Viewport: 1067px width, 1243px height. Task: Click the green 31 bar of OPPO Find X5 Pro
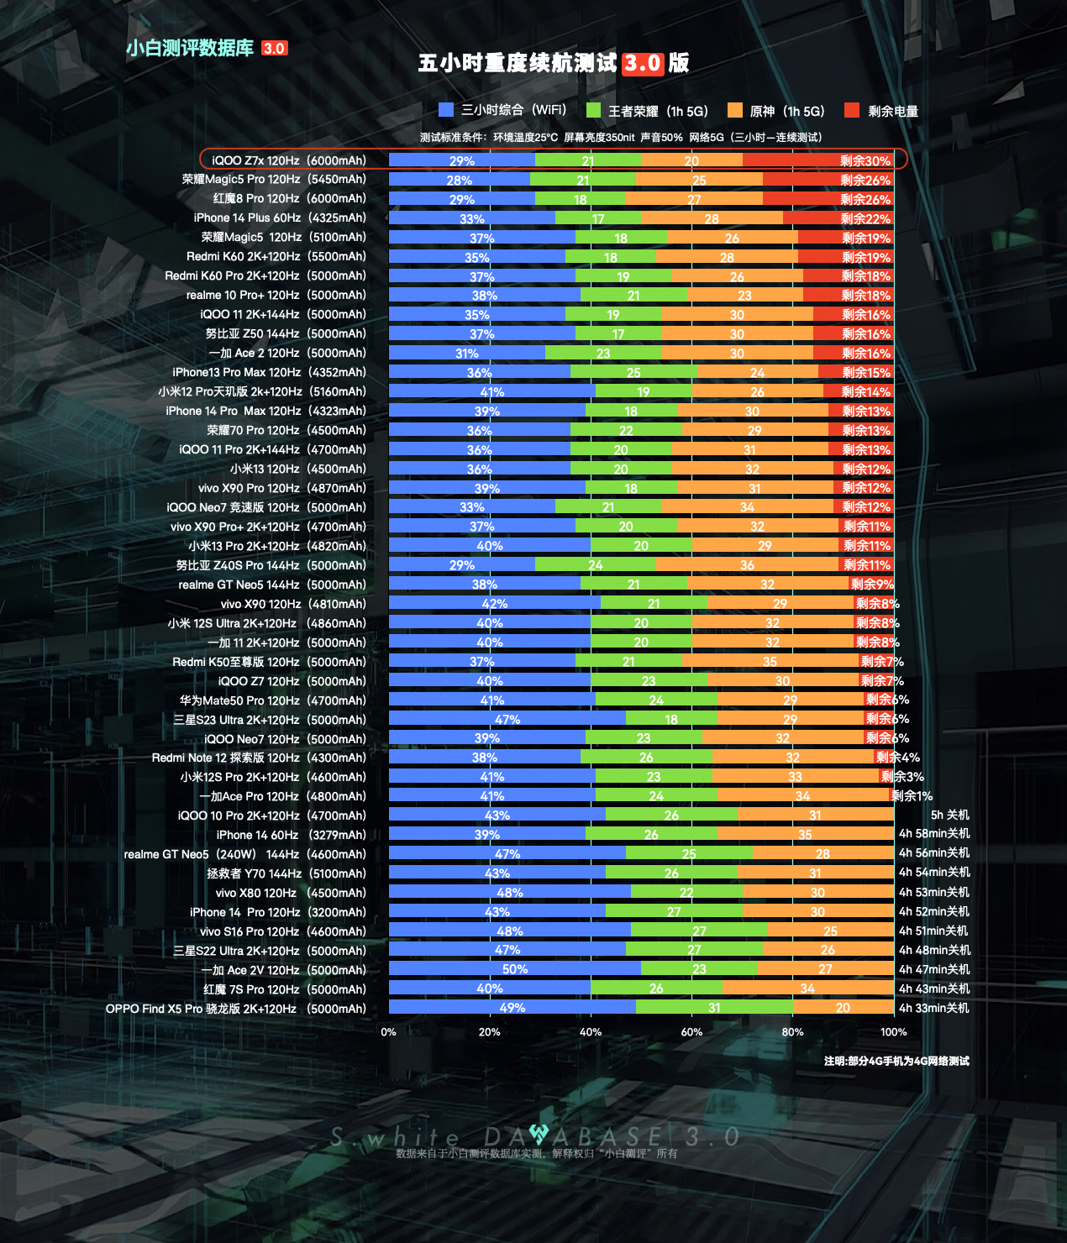coord(714,1007)
